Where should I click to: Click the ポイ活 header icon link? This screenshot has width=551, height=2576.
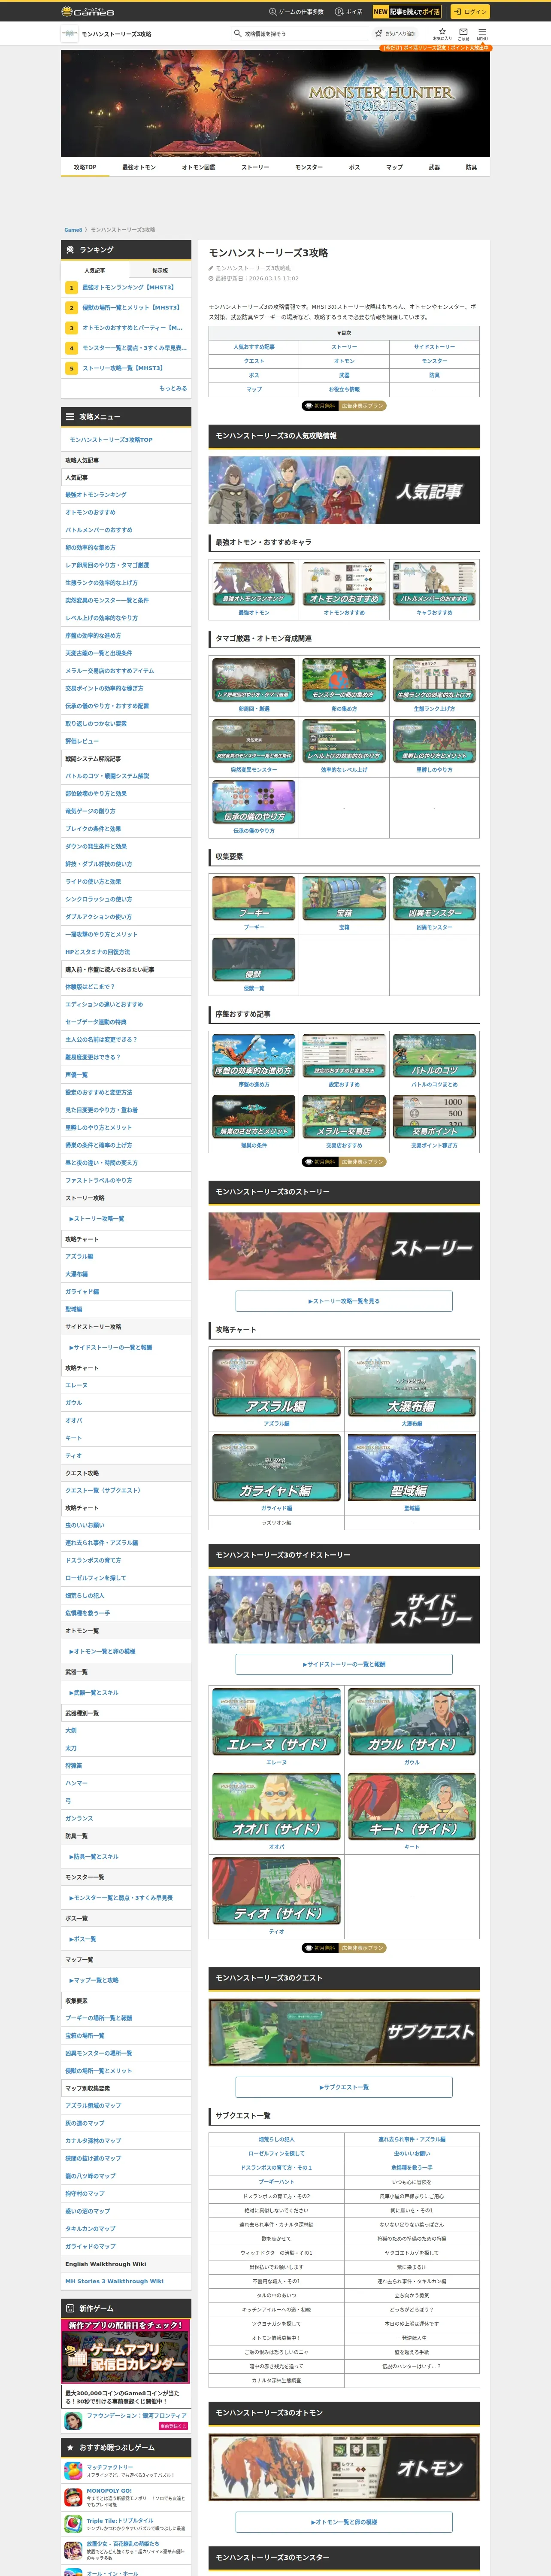point(349,12)
